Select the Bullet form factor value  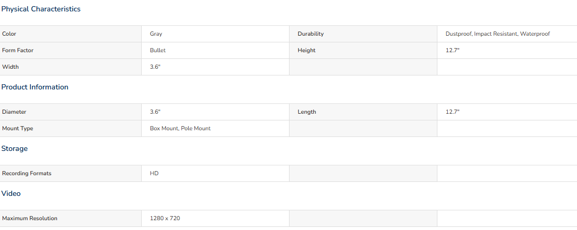coord(158,51)
